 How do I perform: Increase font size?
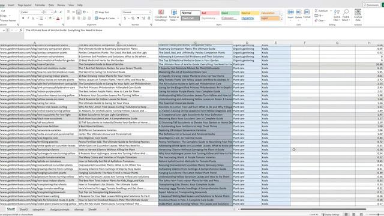56,12
